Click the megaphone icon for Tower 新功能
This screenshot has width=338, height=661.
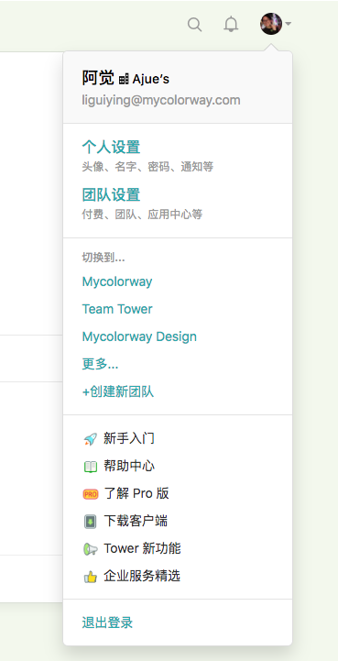pyautogui.click(x=90, y=549)
